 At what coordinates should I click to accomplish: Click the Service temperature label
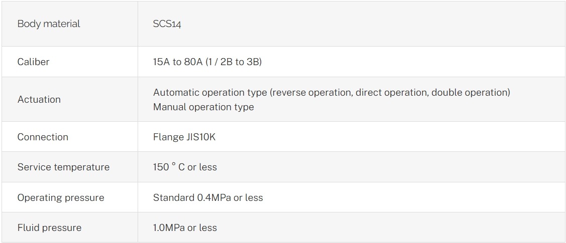click(x=63, y=167)
